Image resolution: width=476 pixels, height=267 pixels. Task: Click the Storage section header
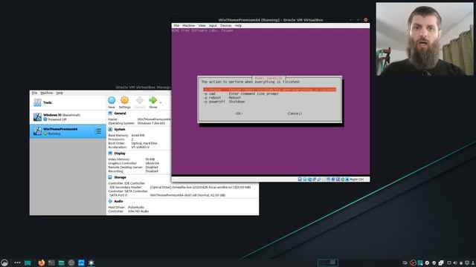point(120,177)
